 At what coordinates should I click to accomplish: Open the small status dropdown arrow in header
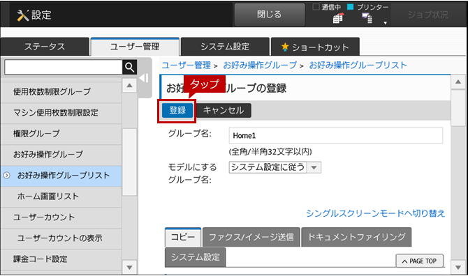(386, 23)
